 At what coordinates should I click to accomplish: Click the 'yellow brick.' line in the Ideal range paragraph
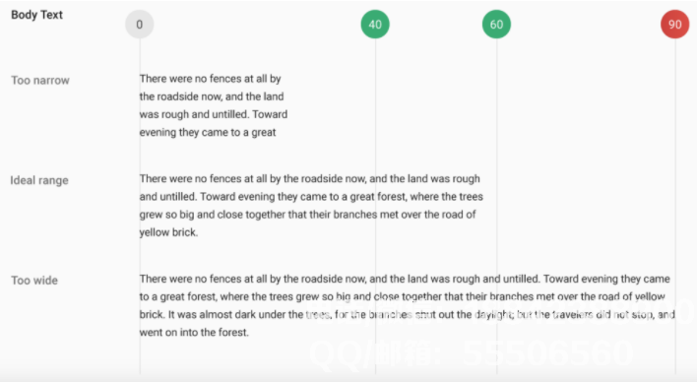tap(168, 232)
